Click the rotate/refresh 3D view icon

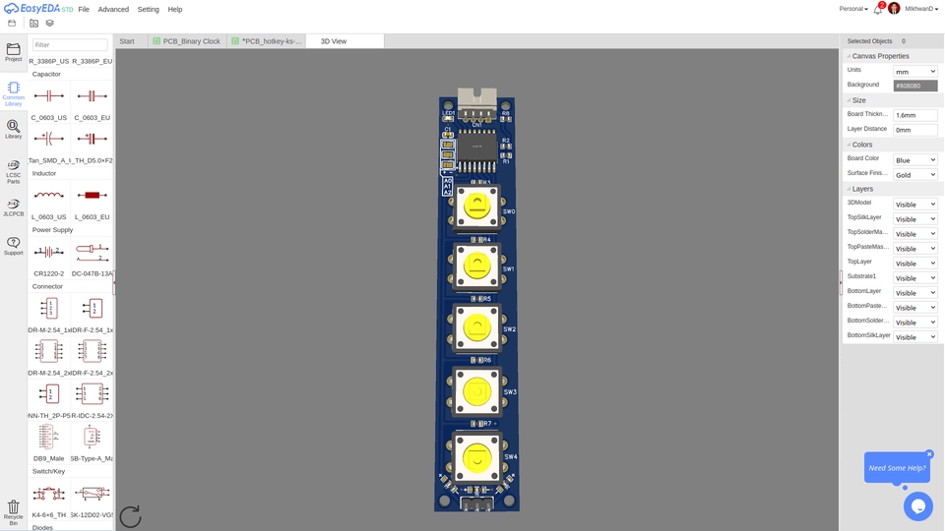pos(130,516)
